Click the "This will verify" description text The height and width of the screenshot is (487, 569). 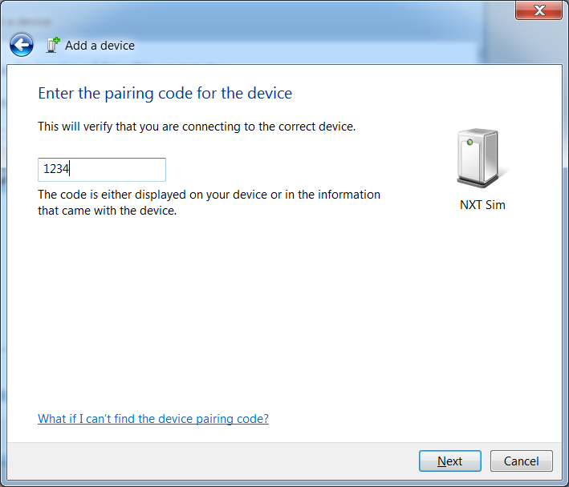pyautogui.click(x=197, y=127)
